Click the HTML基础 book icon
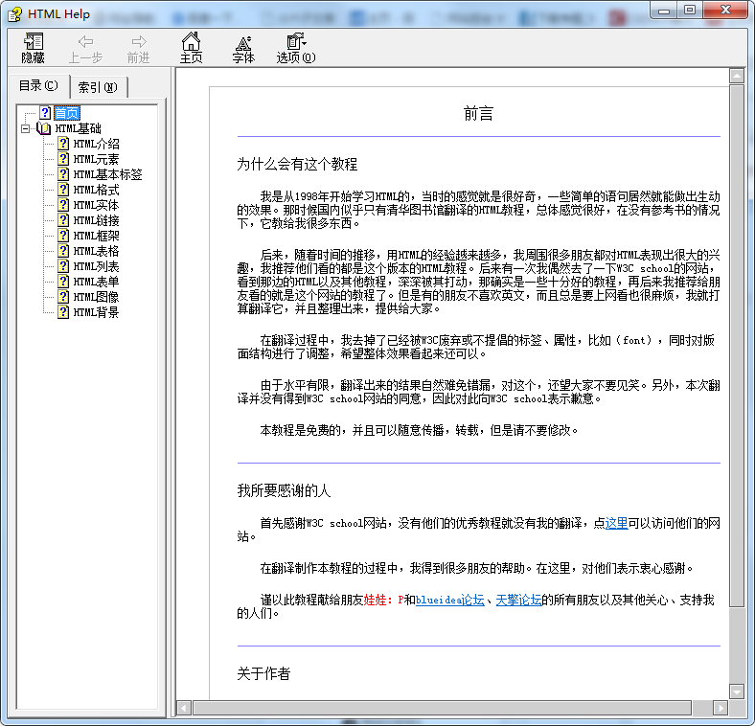 (44, 128)
